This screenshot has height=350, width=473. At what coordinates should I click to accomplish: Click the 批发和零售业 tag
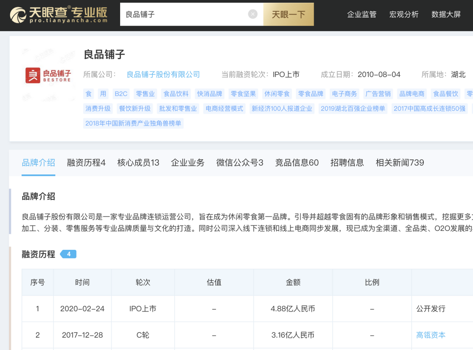click(178, 109)
